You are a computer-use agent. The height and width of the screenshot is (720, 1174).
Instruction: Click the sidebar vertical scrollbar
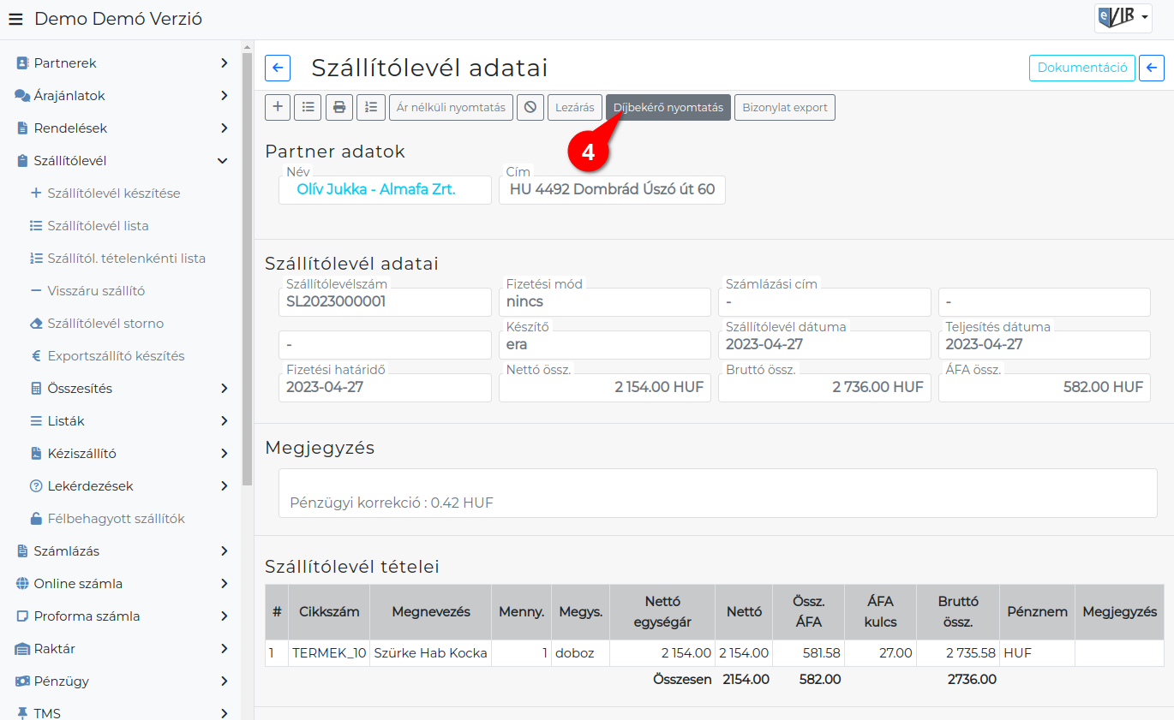(248, 265)
